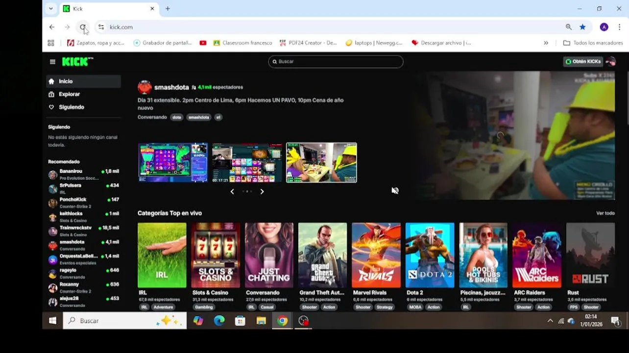629x353 pixels.
Task: Select first featured stream thumbnail
Action: tap(173, 163)
